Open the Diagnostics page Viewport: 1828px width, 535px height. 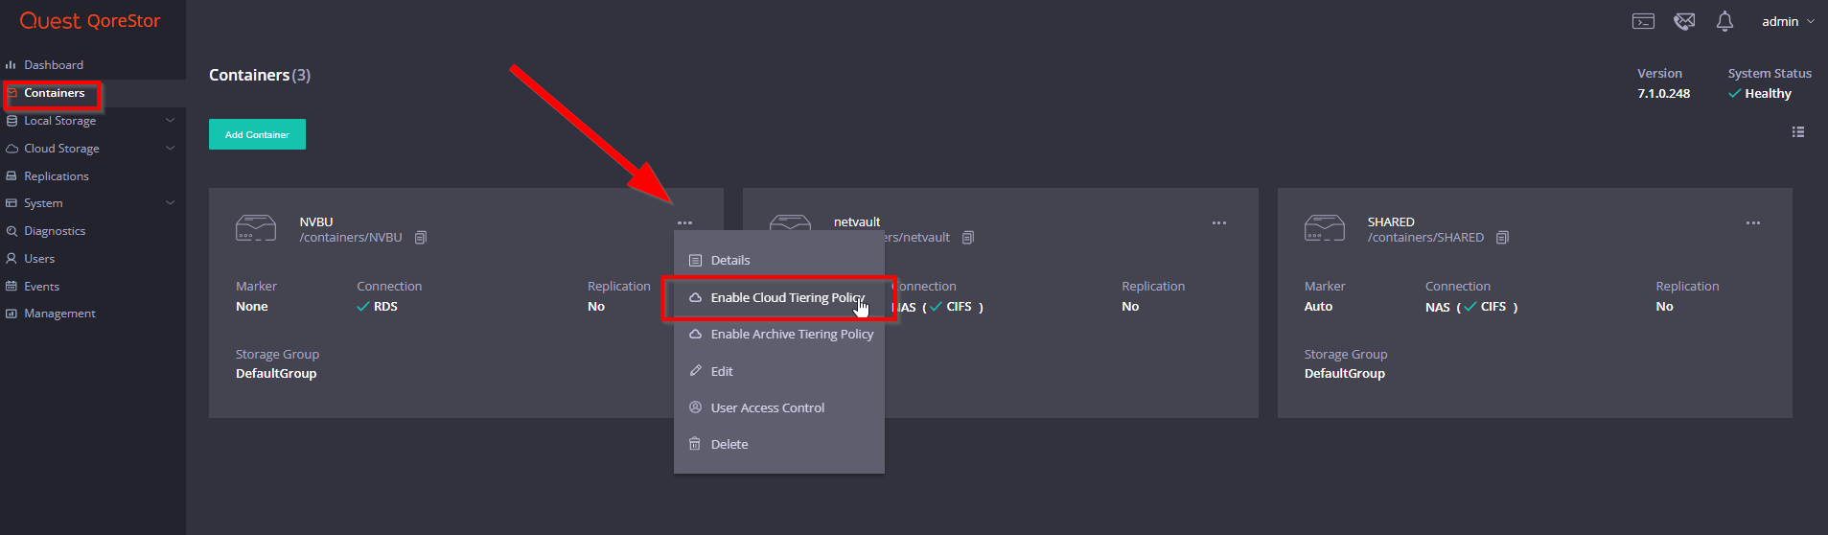[55, 231]
